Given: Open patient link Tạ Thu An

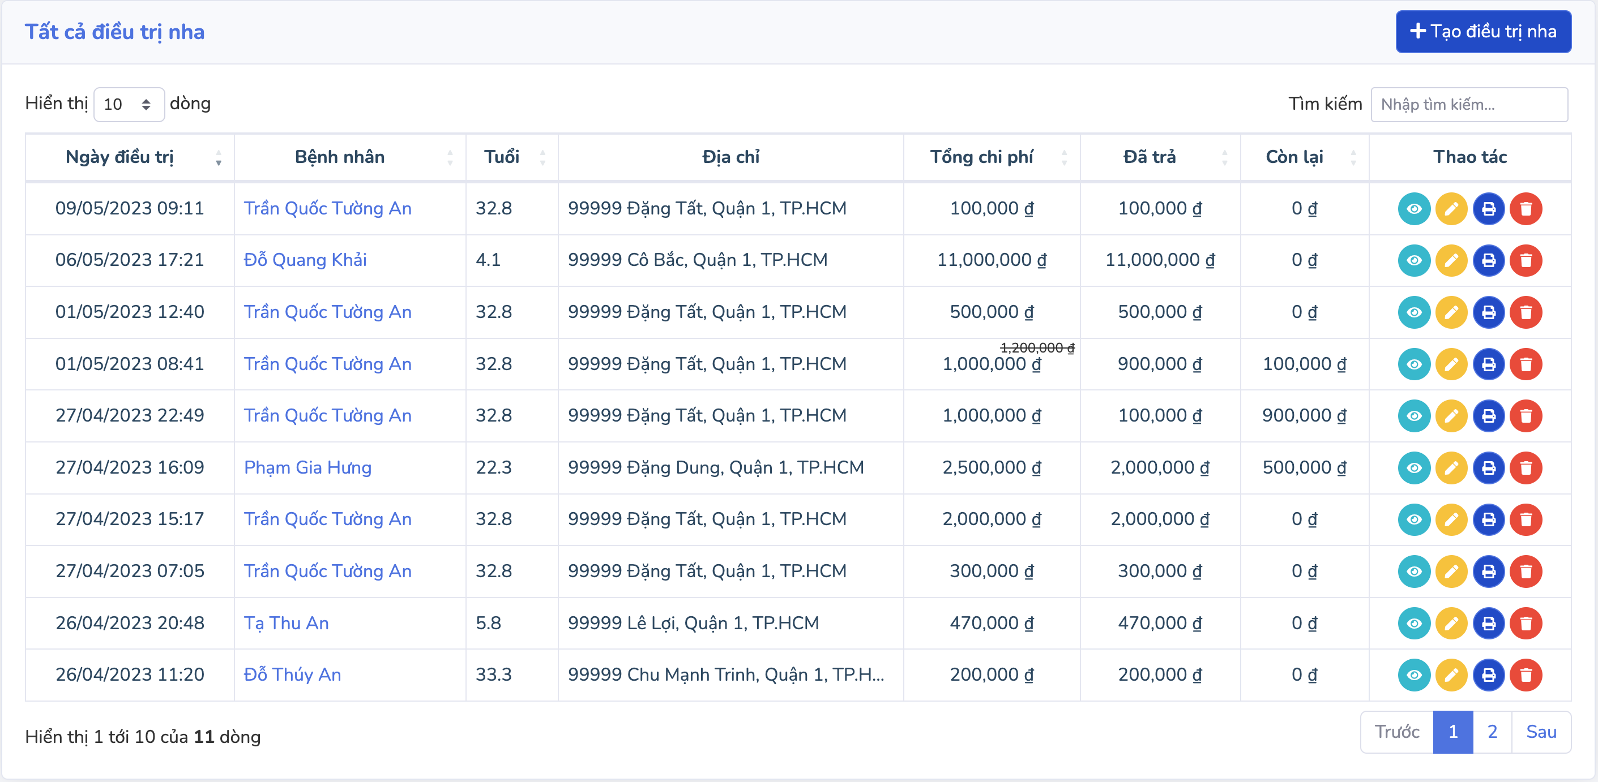Looking at the screenshot, I should (286, 624).
